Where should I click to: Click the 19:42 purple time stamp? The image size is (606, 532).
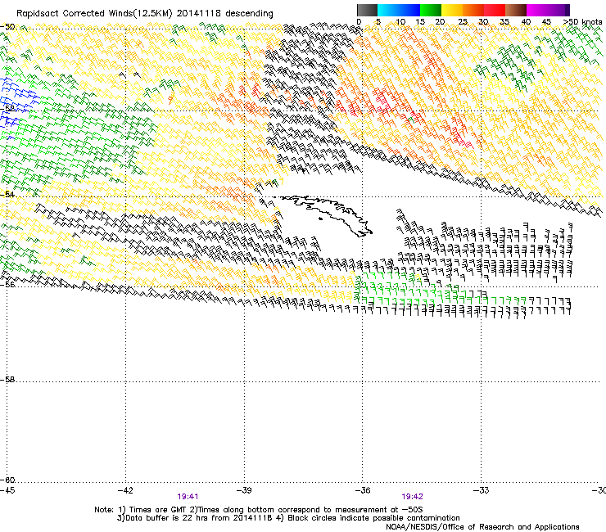(x=412, y=497)
